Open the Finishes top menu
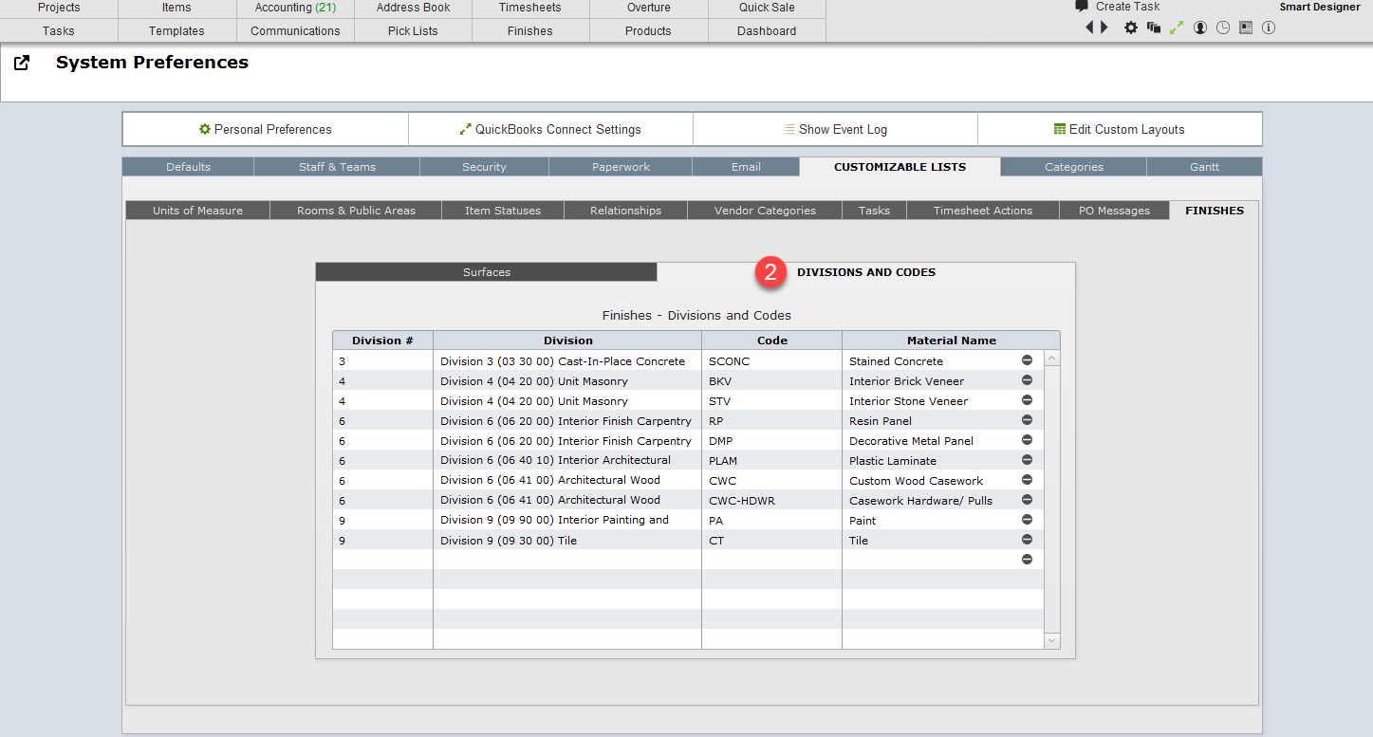The image size is (1373, 737). (530, 31)
